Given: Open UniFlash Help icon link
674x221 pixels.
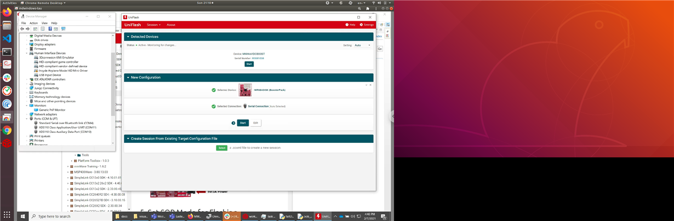Looking at the screenshot, I should tap(350, 25).
